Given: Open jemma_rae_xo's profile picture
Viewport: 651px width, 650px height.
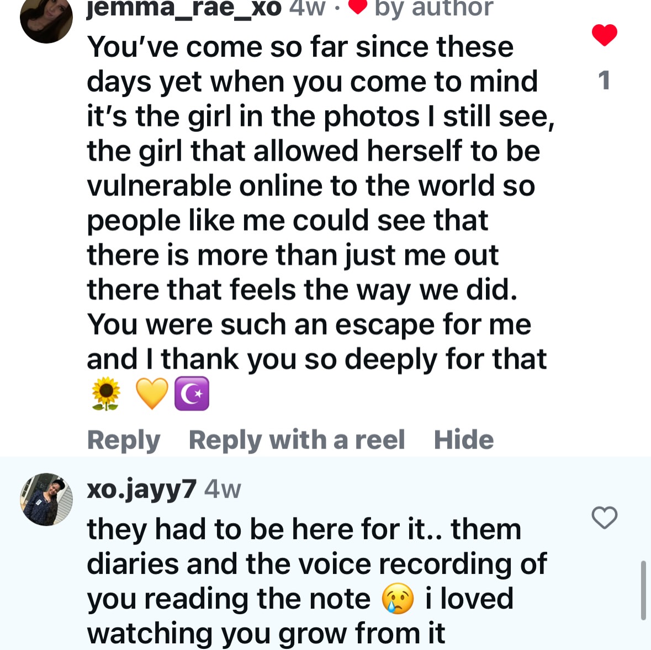Looking at the screenshot, I should (x=46, y=19).
